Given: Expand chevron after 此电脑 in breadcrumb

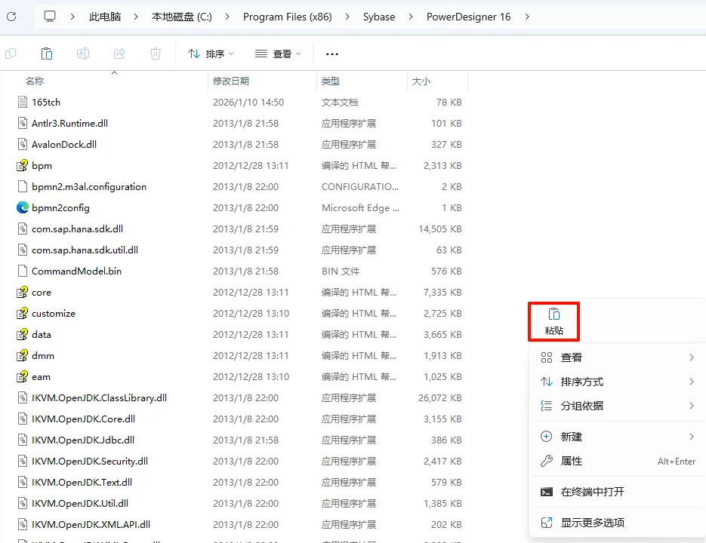Looking at the screenshot, I should point(135,17).
